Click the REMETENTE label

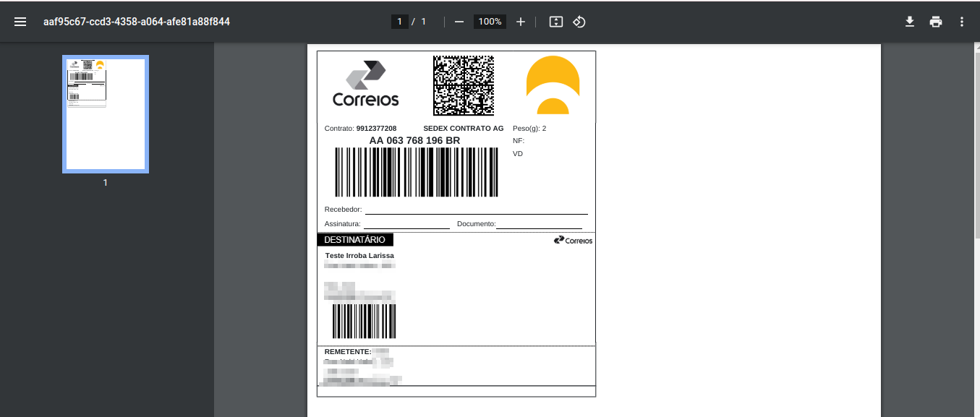(x=348, y=352)
